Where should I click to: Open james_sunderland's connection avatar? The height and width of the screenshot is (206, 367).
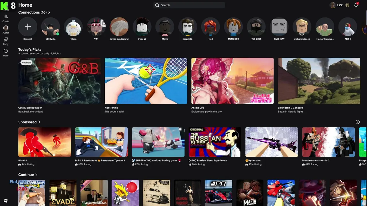[119, 27]
